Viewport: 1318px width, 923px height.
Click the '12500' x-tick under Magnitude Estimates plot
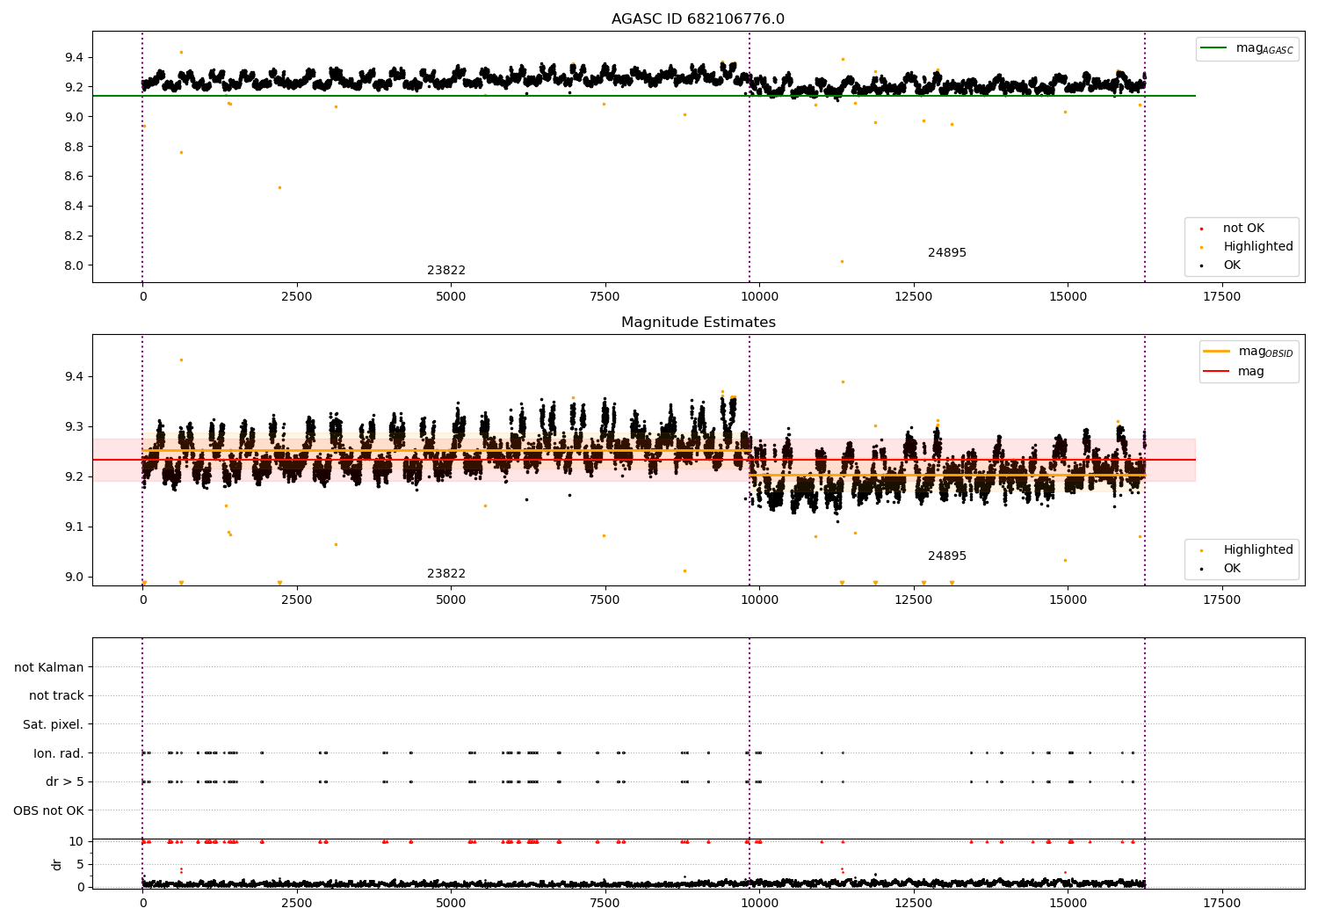pyautogui.click(x=913, y=600)
